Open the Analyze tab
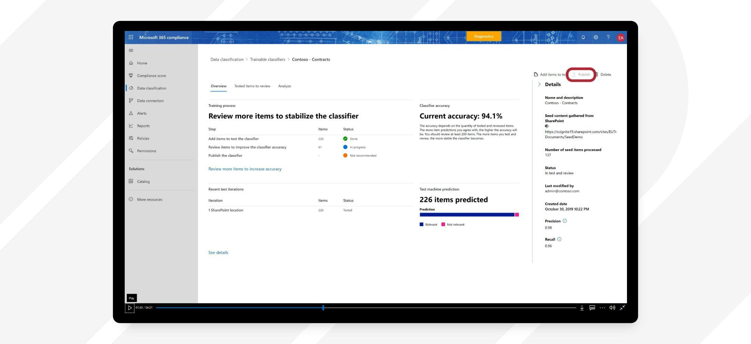751x344 pixels. 285,86
